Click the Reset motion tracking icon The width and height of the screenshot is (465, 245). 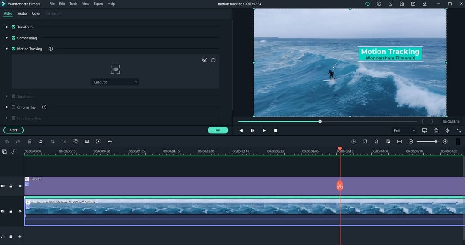point(213,60)
